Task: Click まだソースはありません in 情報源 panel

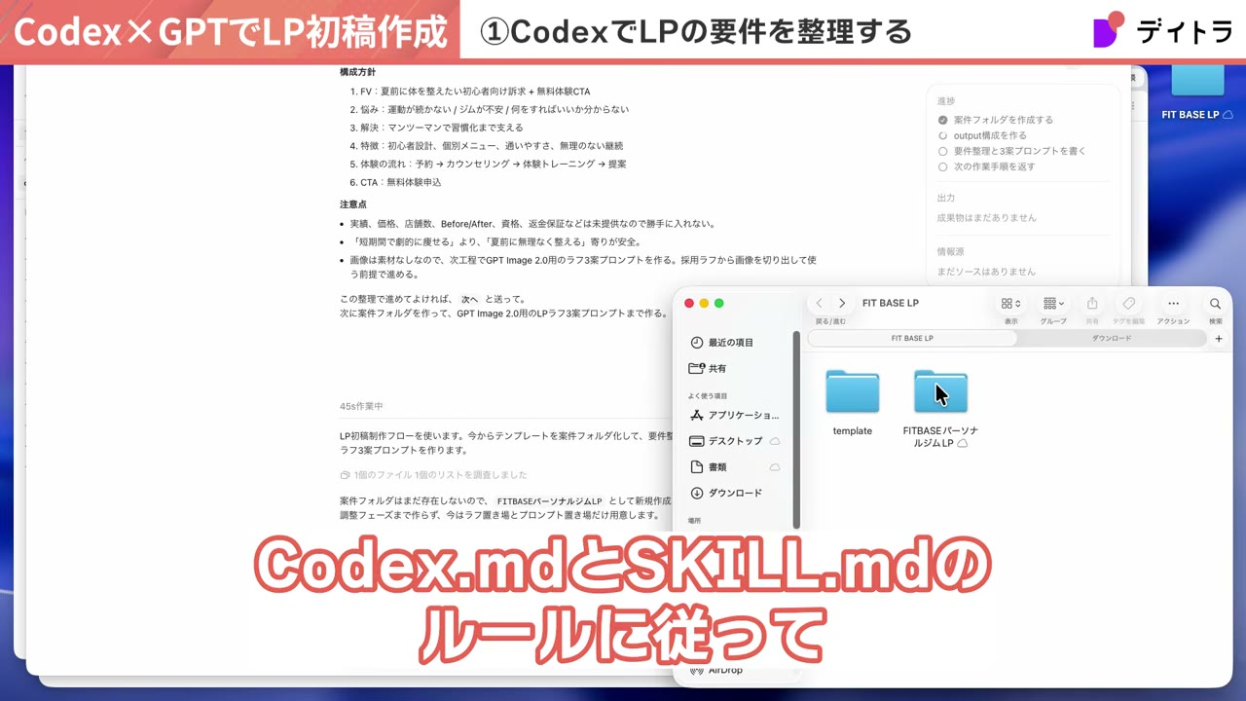Action: 986,272
